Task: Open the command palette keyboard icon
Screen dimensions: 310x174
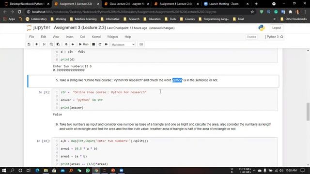Action: [x=141, y=44]
